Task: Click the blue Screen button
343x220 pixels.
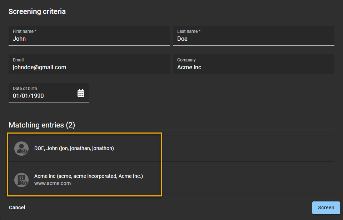Action: (x=326, y=207)
